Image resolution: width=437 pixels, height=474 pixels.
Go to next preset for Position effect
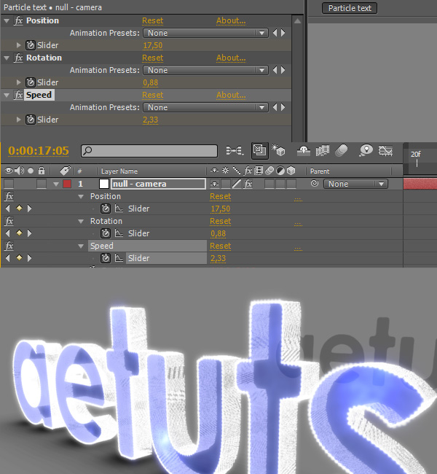pos(283,33)
